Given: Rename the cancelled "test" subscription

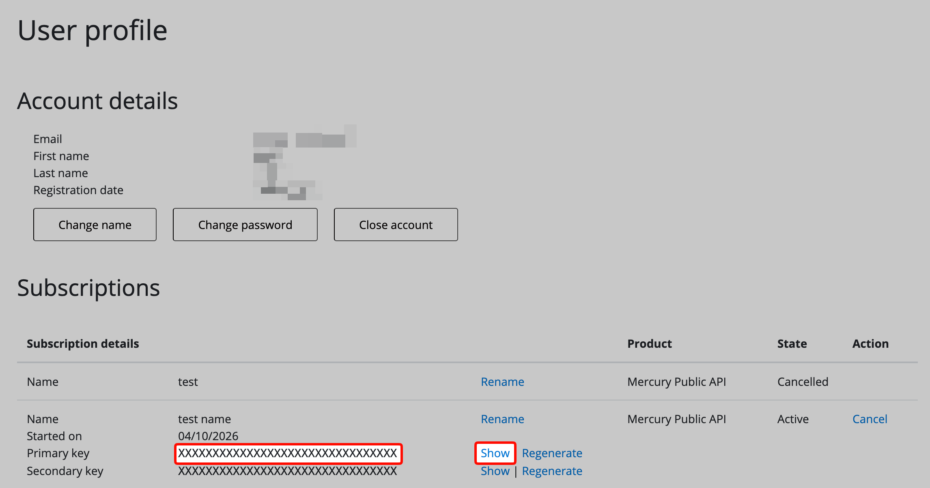Looking at the screenshot, I should (x=502, y=382).
